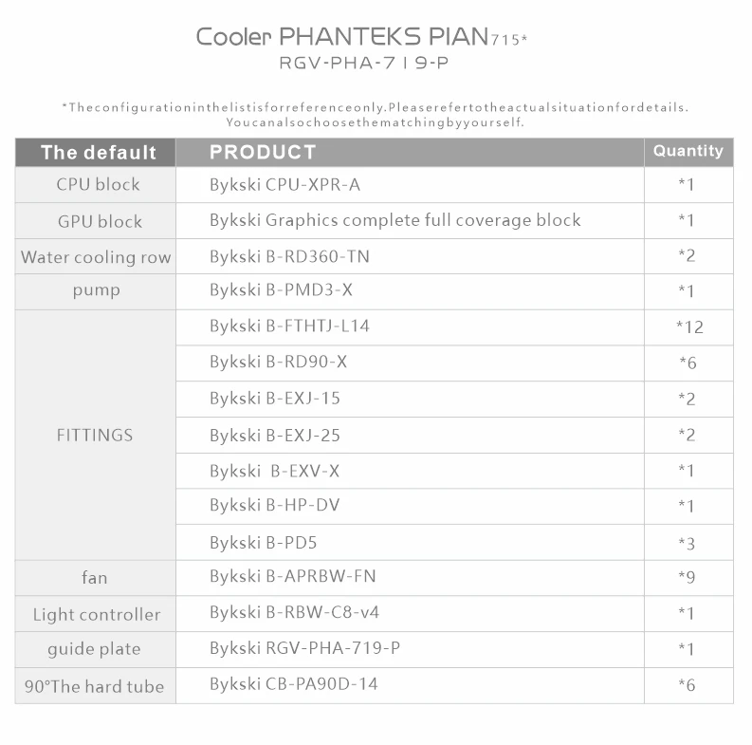Click the Quantity column header
This screenshot has height=745, width=752.
pyautogui.click(x=688, y=151)
